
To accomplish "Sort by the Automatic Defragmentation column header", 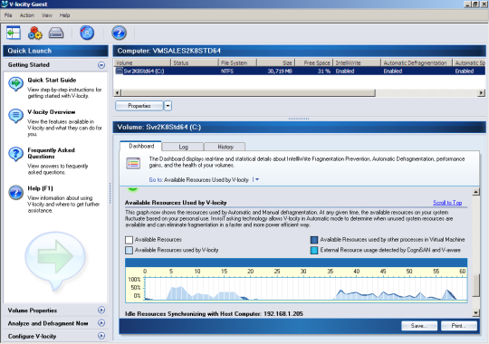I will 417,62.
